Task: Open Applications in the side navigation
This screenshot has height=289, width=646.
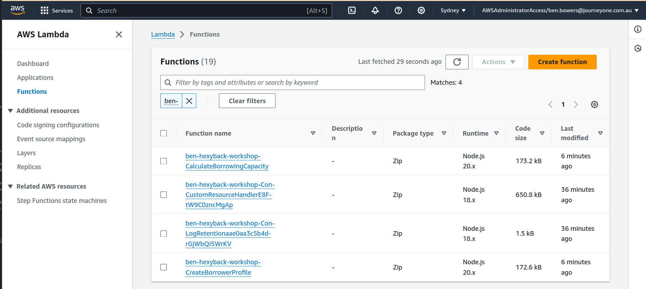Action: [35, 78]
